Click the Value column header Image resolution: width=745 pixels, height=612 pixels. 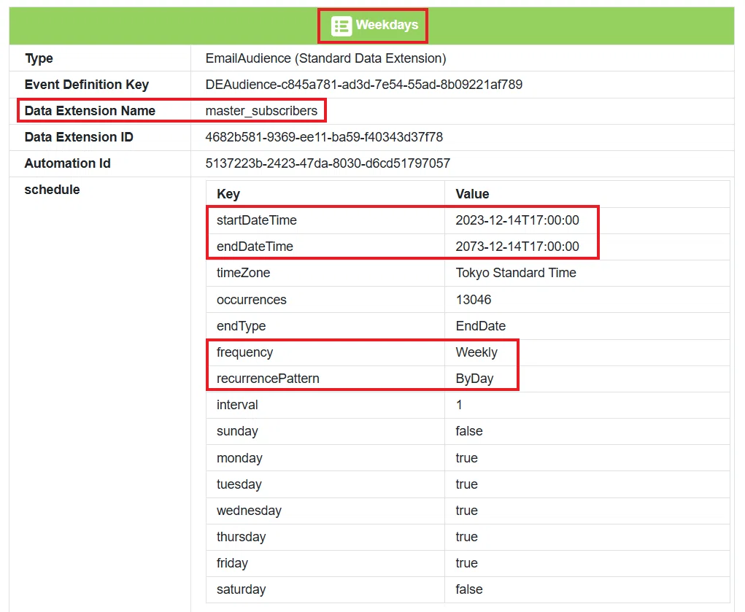point(472,194)
